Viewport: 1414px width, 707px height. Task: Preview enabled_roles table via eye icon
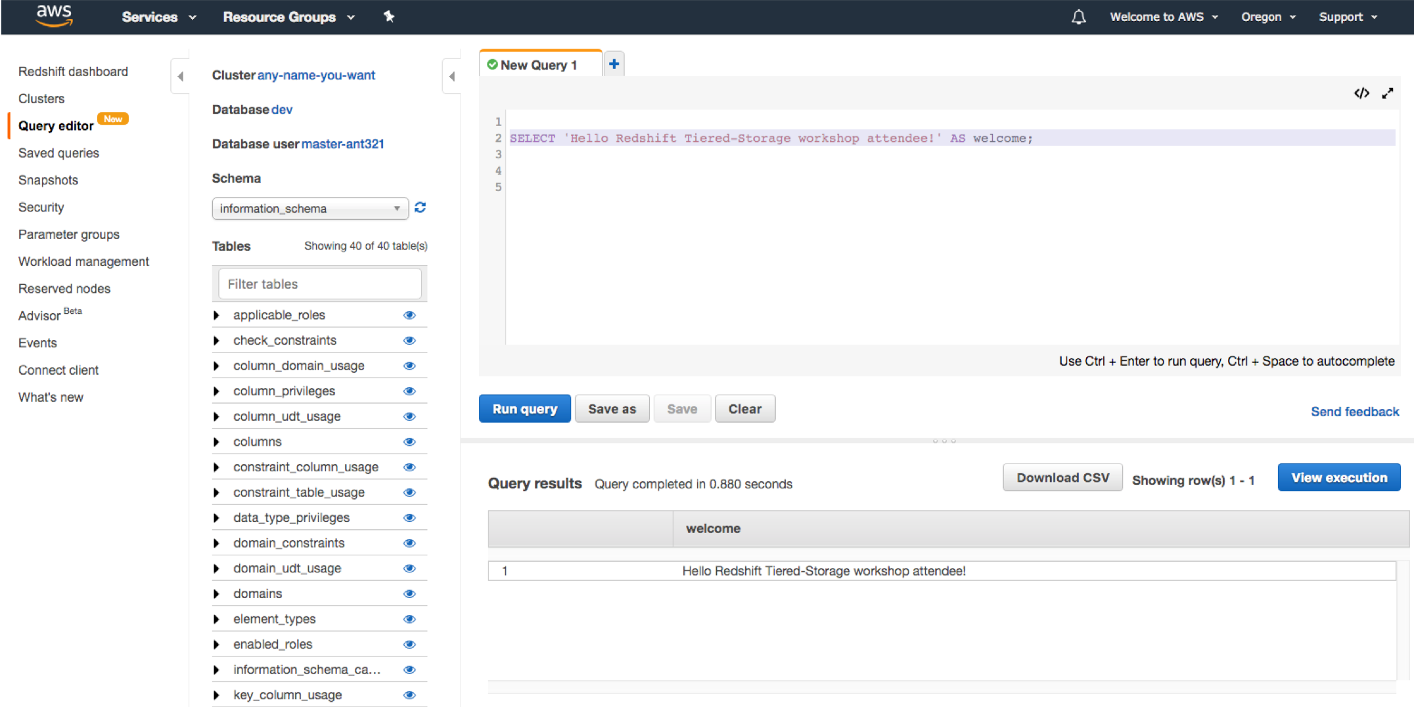point(409,644)
